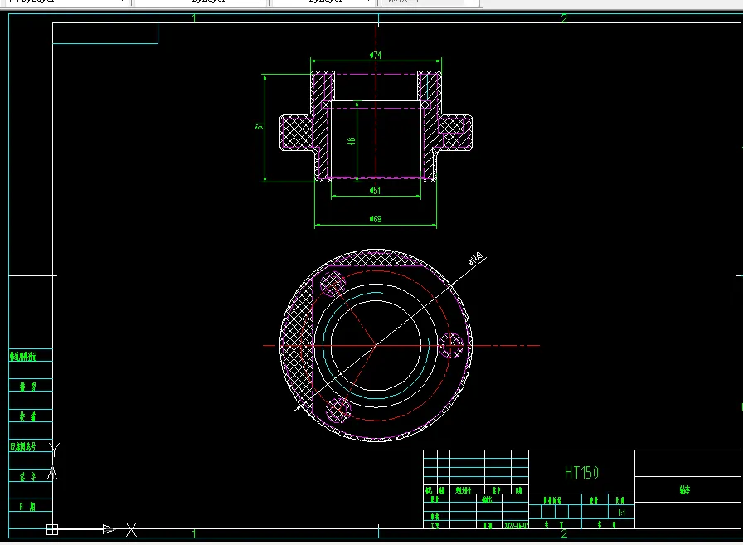Select the ø74 dimension text
Screen dimensions: 743x545
click(x=376, y=56)
